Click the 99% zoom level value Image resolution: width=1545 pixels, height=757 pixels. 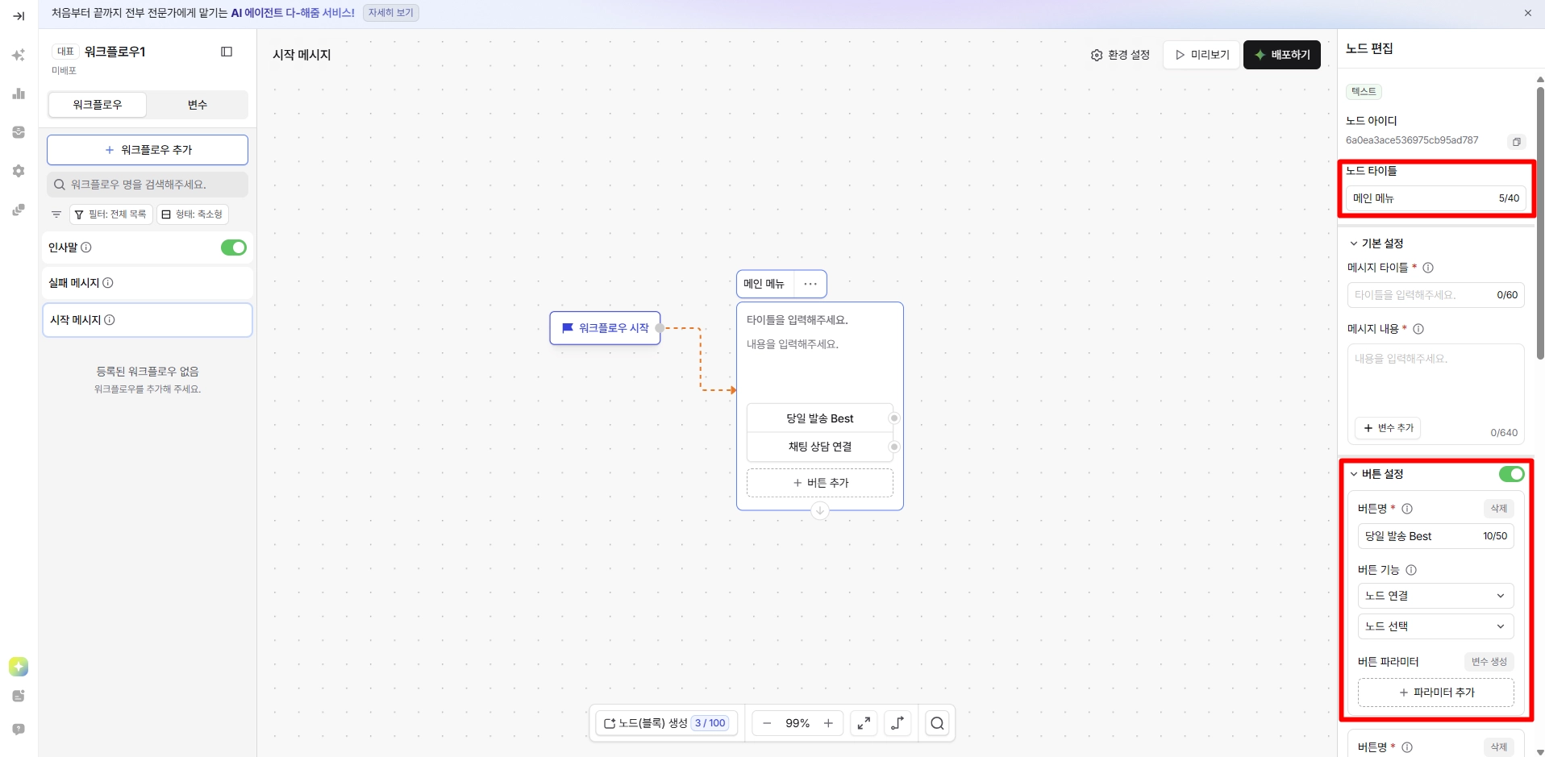point(797,723)
